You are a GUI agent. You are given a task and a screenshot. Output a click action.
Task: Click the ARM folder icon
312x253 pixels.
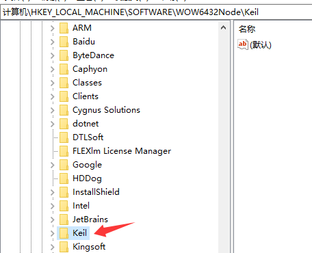click(64, 28)
